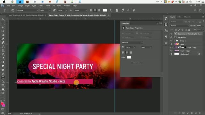Screen dimensions: 205x115
Task: Open font style Bold dropdown in options bar
Action: [x=50, y=11]
